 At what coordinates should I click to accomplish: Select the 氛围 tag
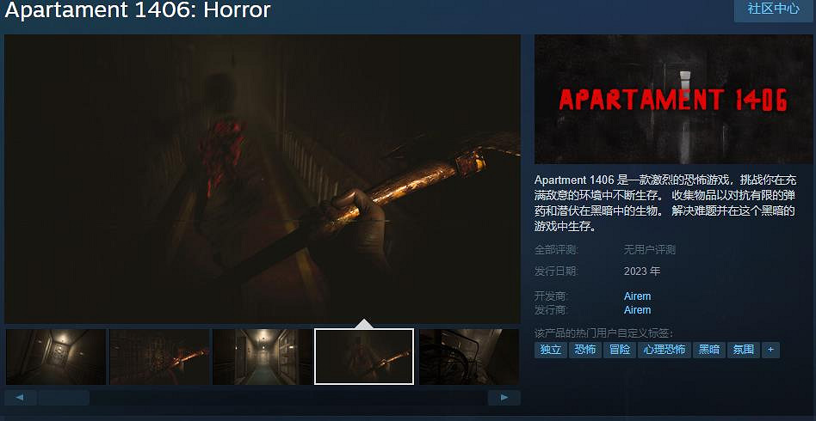pyautogui.click(x=744, y=350)
